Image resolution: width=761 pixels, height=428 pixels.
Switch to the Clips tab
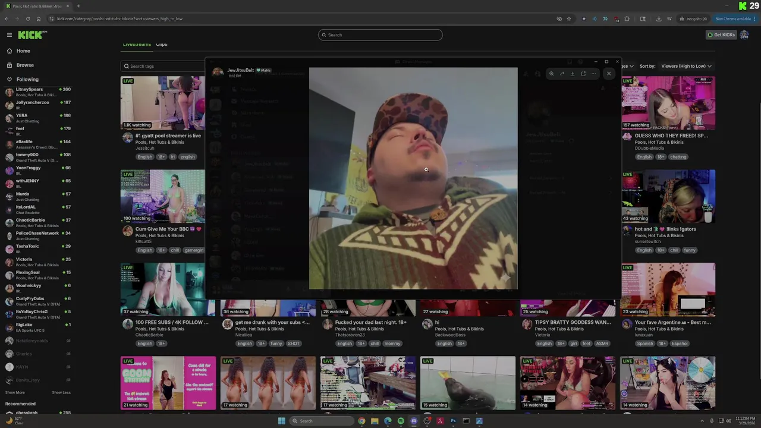pyautogui.click(x=162, y=45)
